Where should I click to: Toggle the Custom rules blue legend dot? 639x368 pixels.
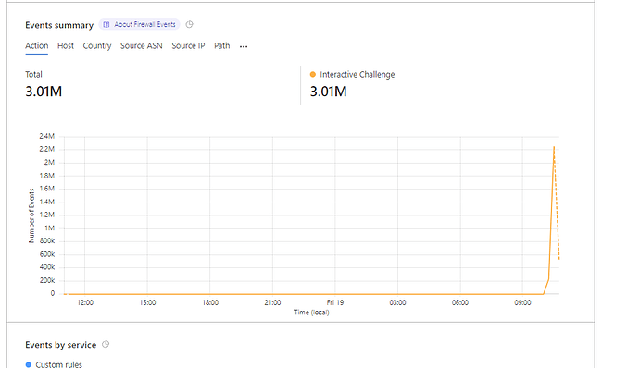click(x=28, y=364)
